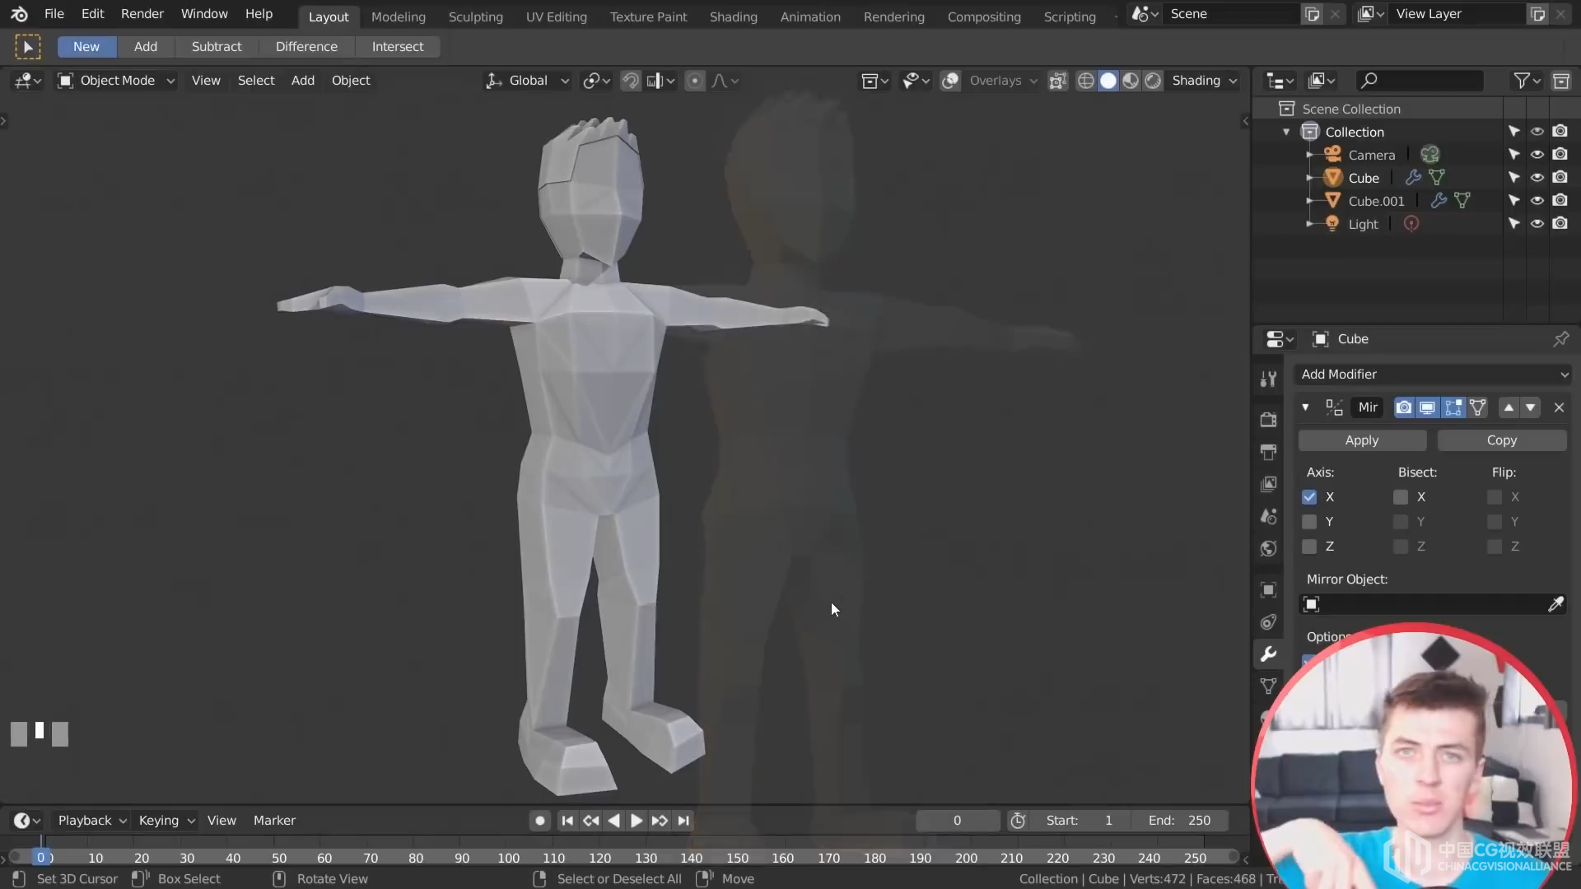This screenshot has width=1581, height=889.
Task: Click the eyedropper for Mirror Object
Action: [1555, 604]
